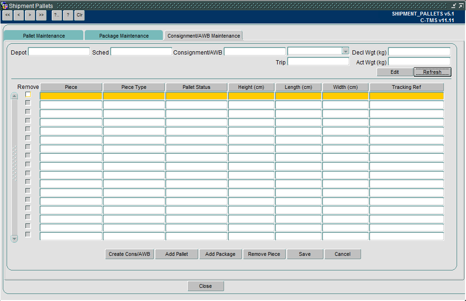Minimize the Shipment Pallets window
The width and height of the screenshot is (466, 301).
click(x=454, y=6)
